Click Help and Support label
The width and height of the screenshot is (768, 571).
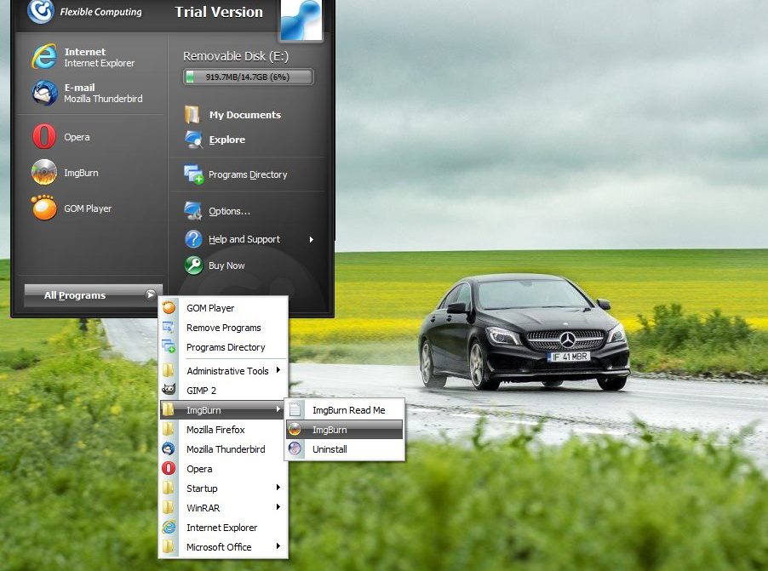point(244,239)
